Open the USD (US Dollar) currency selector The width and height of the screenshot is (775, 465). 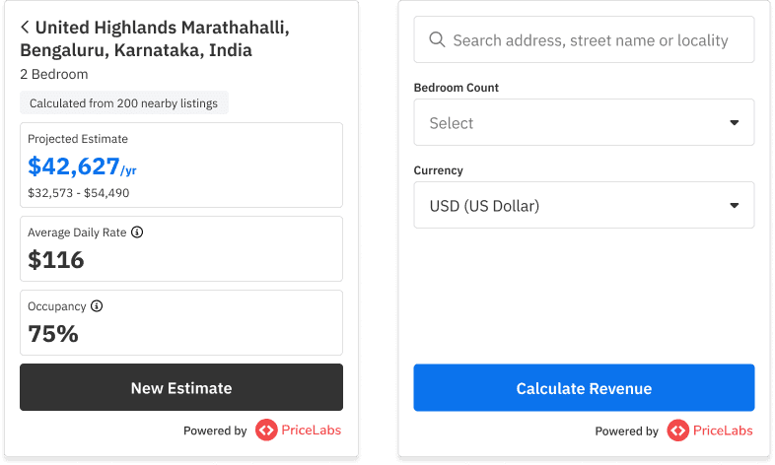pyautogui.click(x=572, y=206)
